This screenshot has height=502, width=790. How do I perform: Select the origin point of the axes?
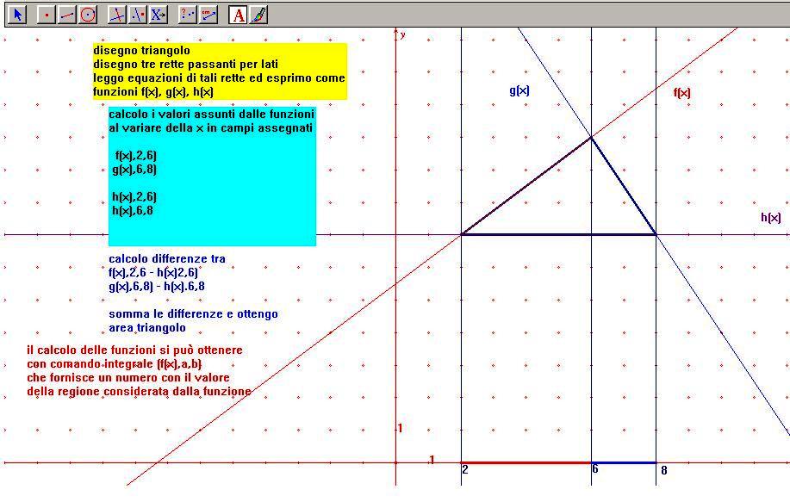(396, 462)
